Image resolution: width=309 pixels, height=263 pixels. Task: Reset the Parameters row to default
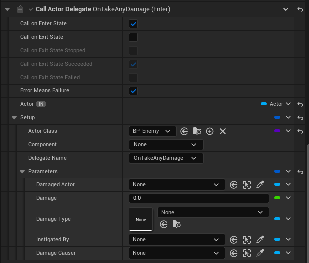pos(300,171)
